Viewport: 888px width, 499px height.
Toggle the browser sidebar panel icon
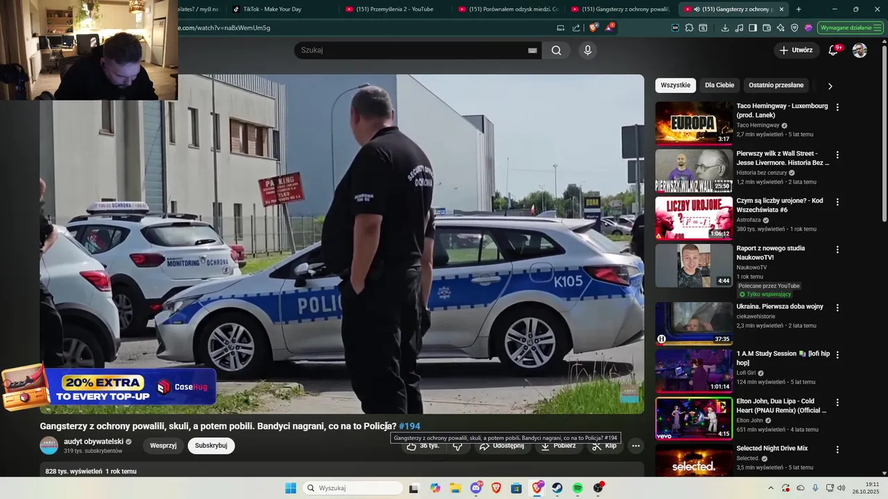(x=753, y=28)
